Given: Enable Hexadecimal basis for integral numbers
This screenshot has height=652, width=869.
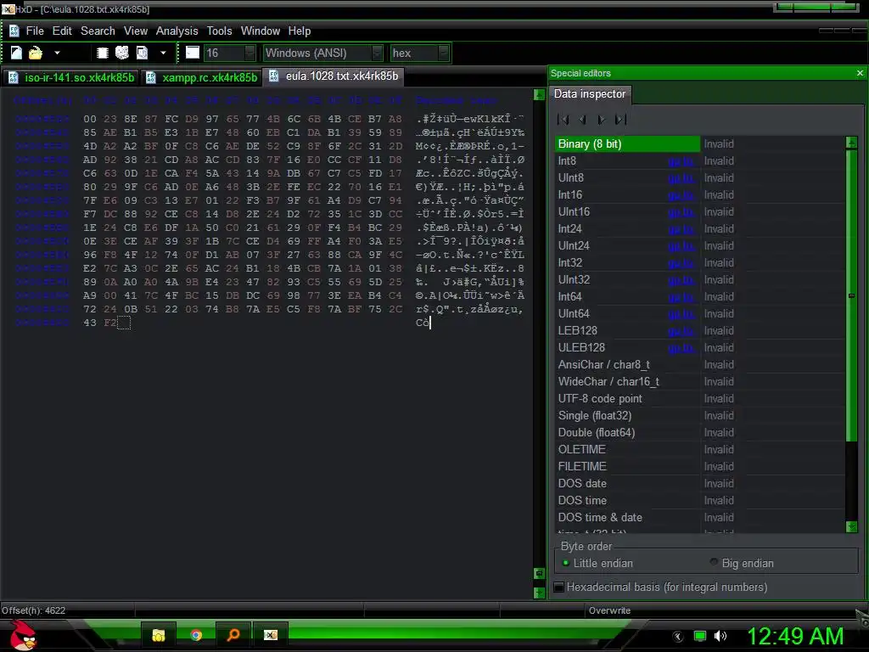Looking at the screenshot, I should pos(661,587).
